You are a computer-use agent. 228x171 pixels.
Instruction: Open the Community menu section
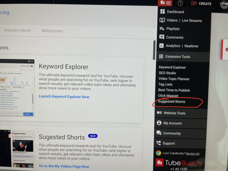(x=172, y=133)
